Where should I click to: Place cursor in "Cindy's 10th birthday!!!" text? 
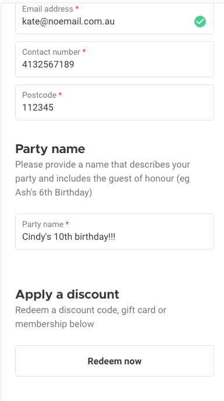click(69, 237)
